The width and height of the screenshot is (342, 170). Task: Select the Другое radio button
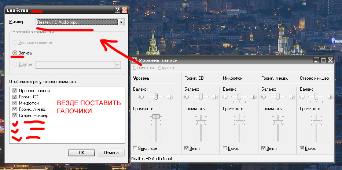point(15,64)
